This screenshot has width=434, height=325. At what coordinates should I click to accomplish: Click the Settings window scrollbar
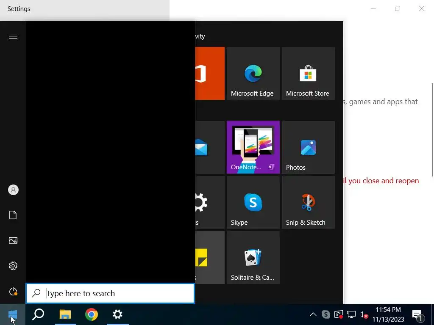point(432,129)
